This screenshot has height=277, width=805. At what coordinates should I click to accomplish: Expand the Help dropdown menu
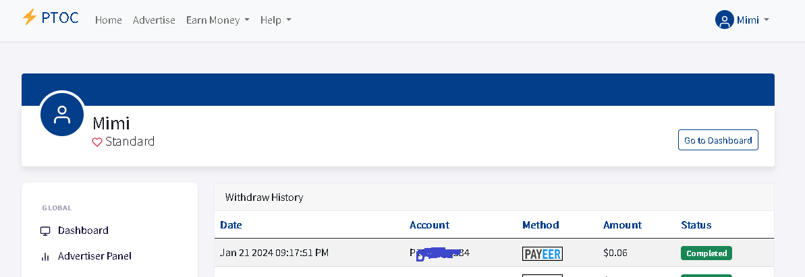point(276,20)
